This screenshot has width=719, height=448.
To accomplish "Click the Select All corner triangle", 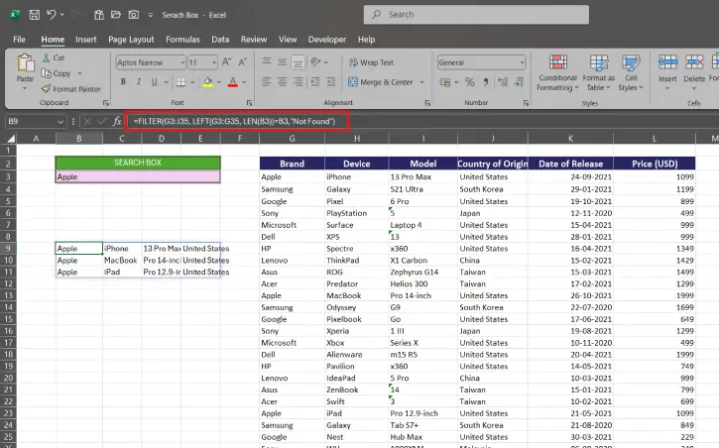I will [10, 139].
